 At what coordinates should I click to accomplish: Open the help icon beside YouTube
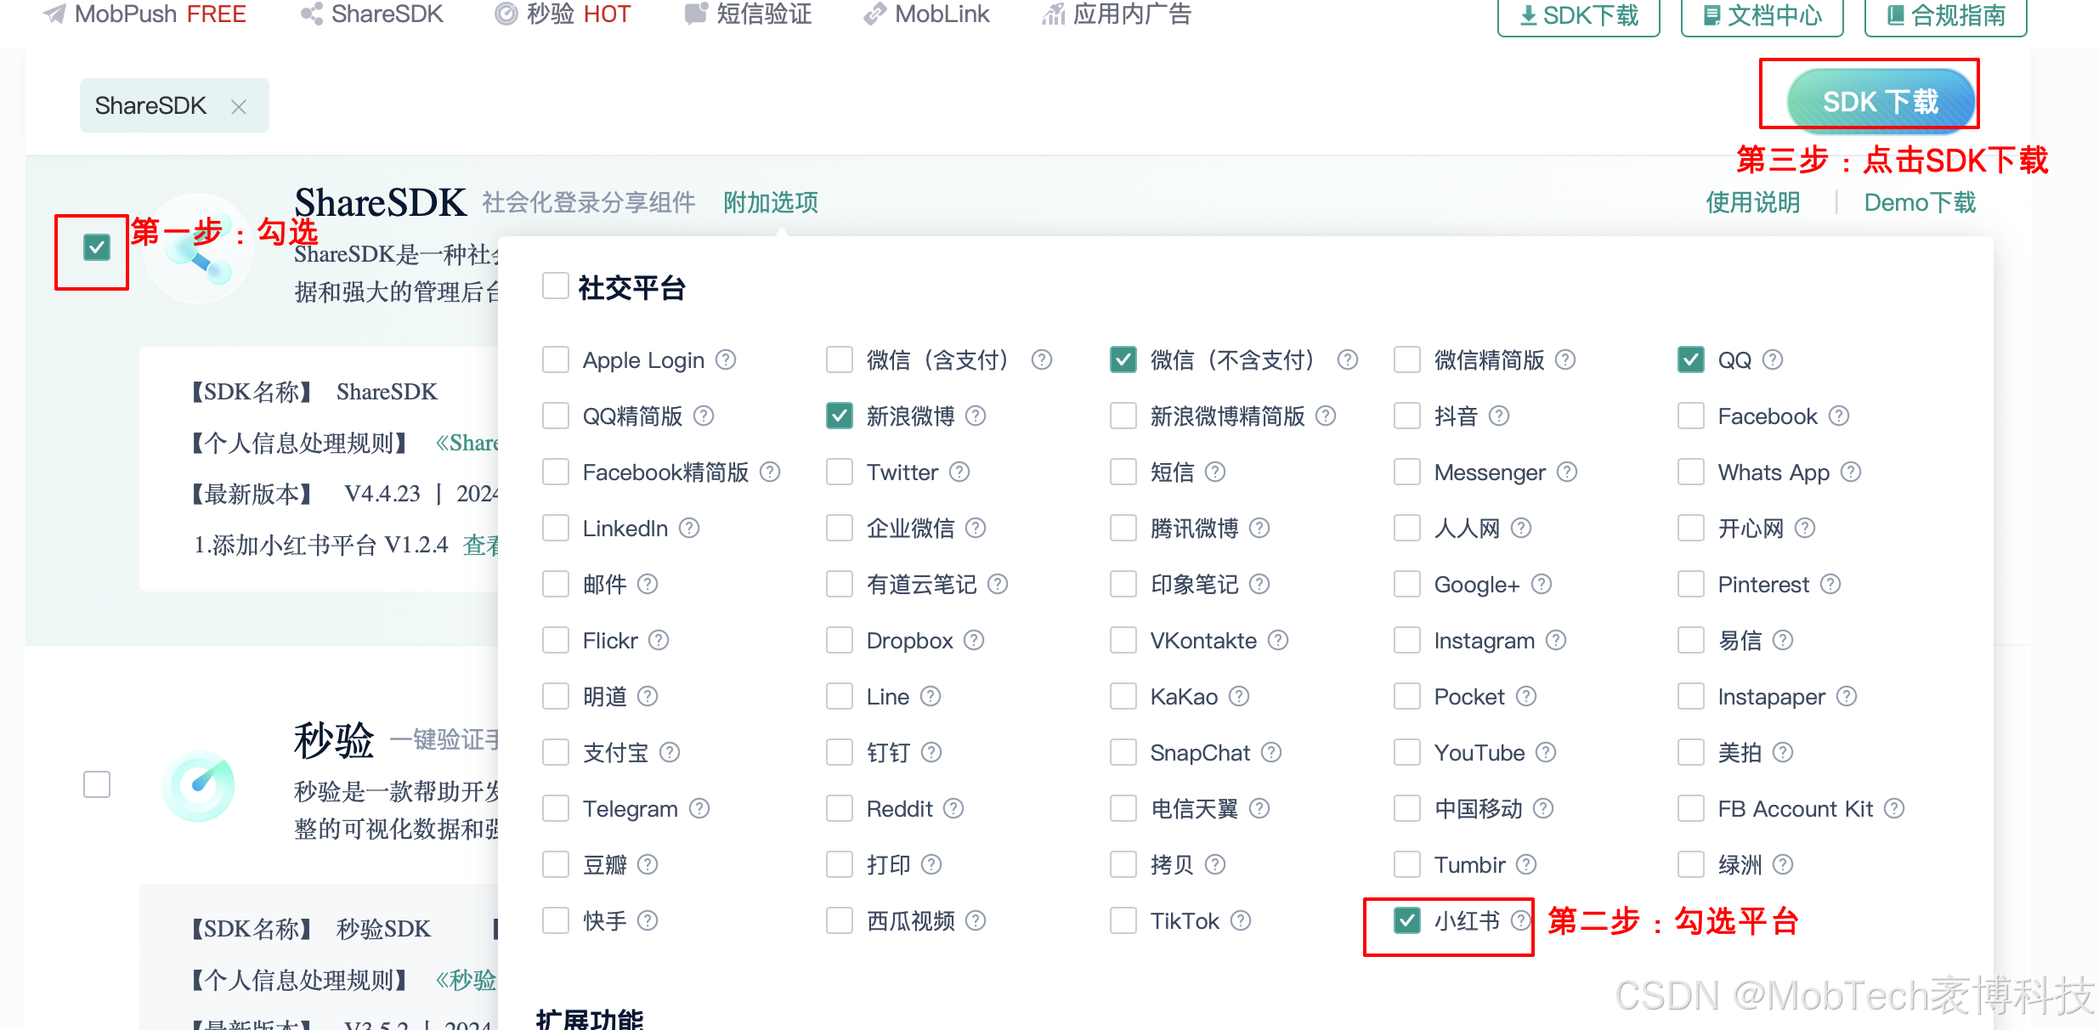(1546, 752)
